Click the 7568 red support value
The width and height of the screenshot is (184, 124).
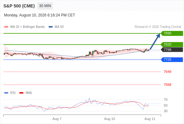[167, 85]
